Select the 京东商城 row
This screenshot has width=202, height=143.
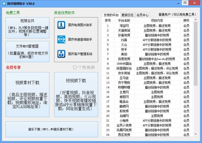point(148,73)
